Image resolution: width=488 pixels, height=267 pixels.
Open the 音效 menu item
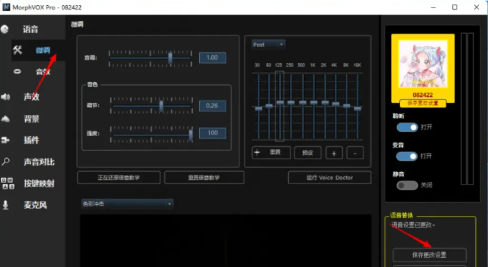(43, 72)
